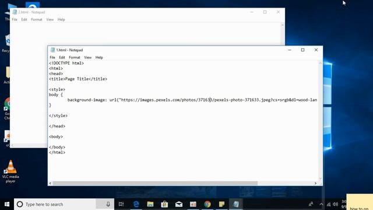Minimize the 2.html Notepad window
This screenshot has width=373, height=210.
[x=252, y=12]
